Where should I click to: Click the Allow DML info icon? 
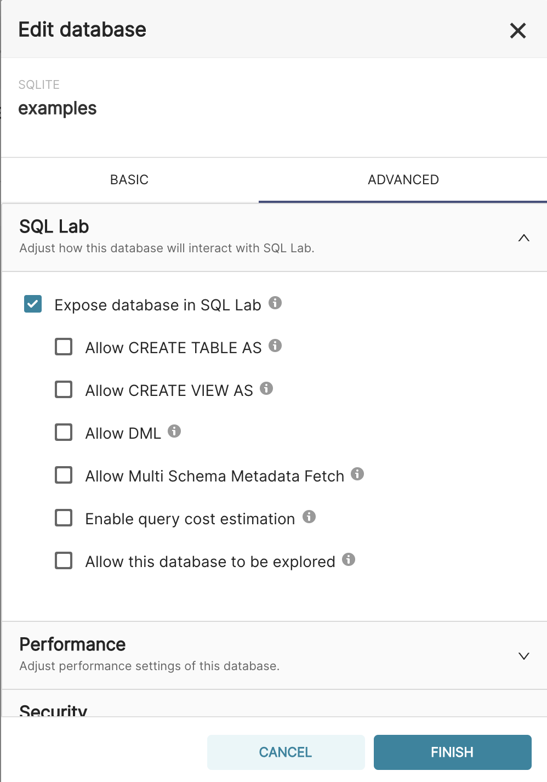[x=174, y=431]
